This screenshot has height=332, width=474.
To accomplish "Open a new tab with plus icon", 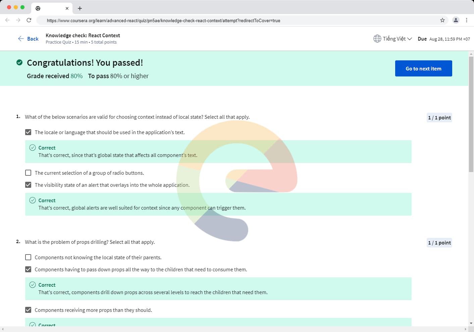I will point(80,8).
